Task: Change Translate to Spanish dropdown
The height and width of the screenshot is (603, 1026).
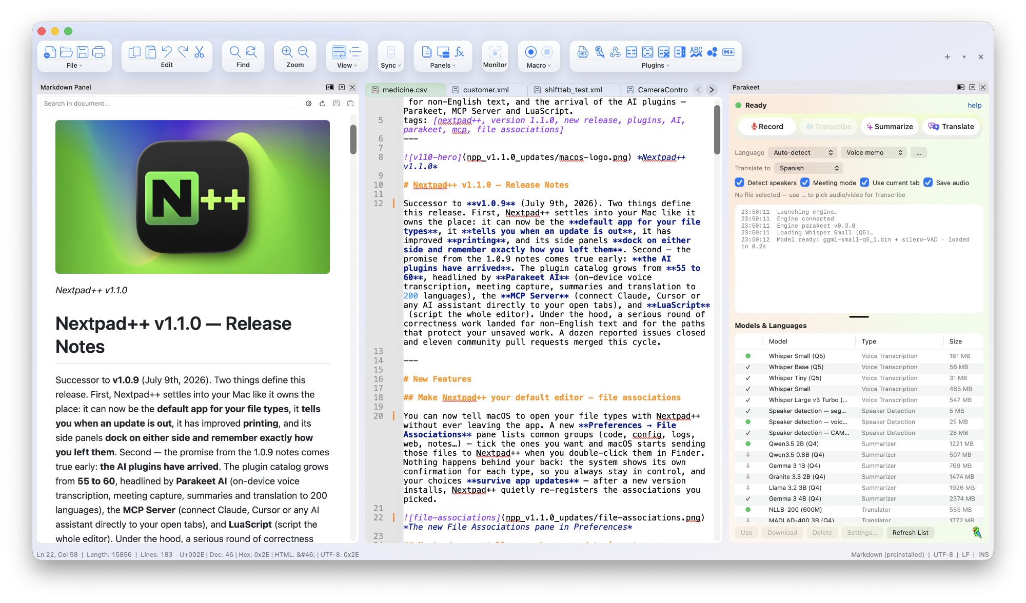Action: point(808,168)
